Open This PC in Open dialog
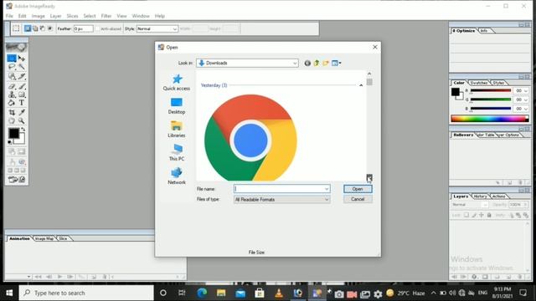Image resolution: width=536 pixels, height=301 pixels. 177,152
